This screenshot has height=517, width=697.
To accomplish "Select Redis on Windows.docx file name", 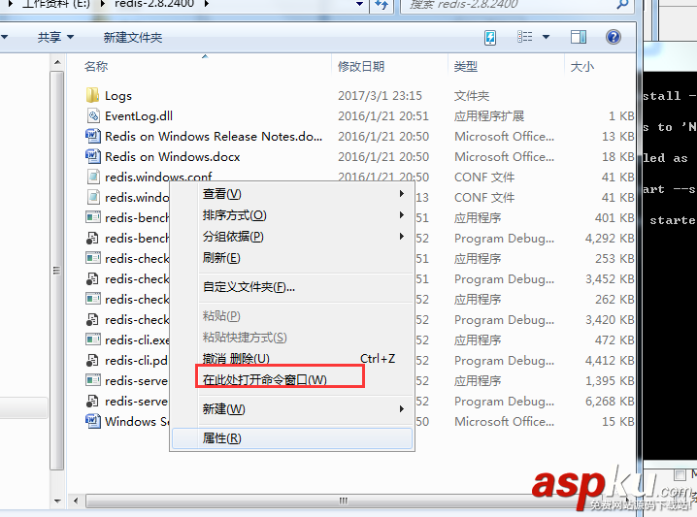I will click(173, 157).
